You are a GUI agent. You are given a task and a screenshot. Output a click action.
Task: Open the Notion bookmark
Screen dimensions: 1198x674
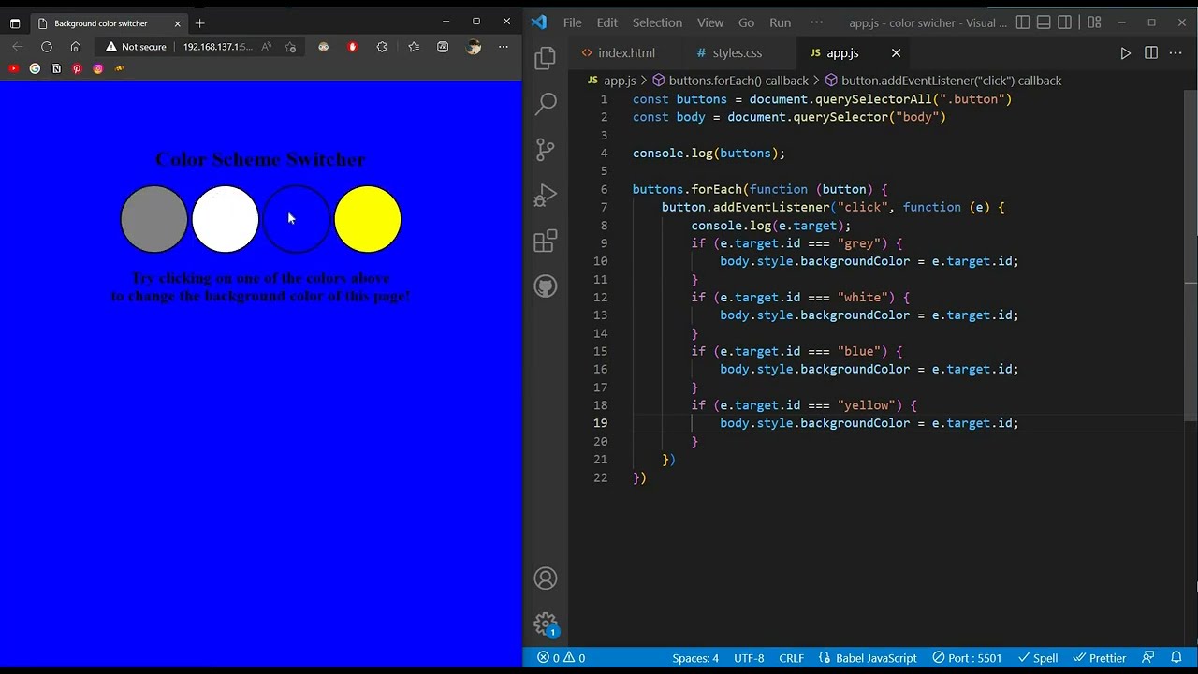[56, 68]
